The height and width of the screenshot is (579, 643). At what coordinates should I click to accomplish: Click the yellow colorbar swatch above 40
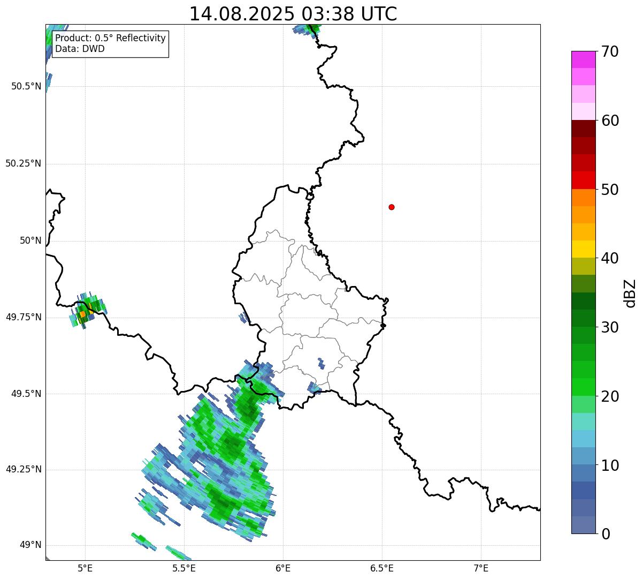(x=583, y=249)
